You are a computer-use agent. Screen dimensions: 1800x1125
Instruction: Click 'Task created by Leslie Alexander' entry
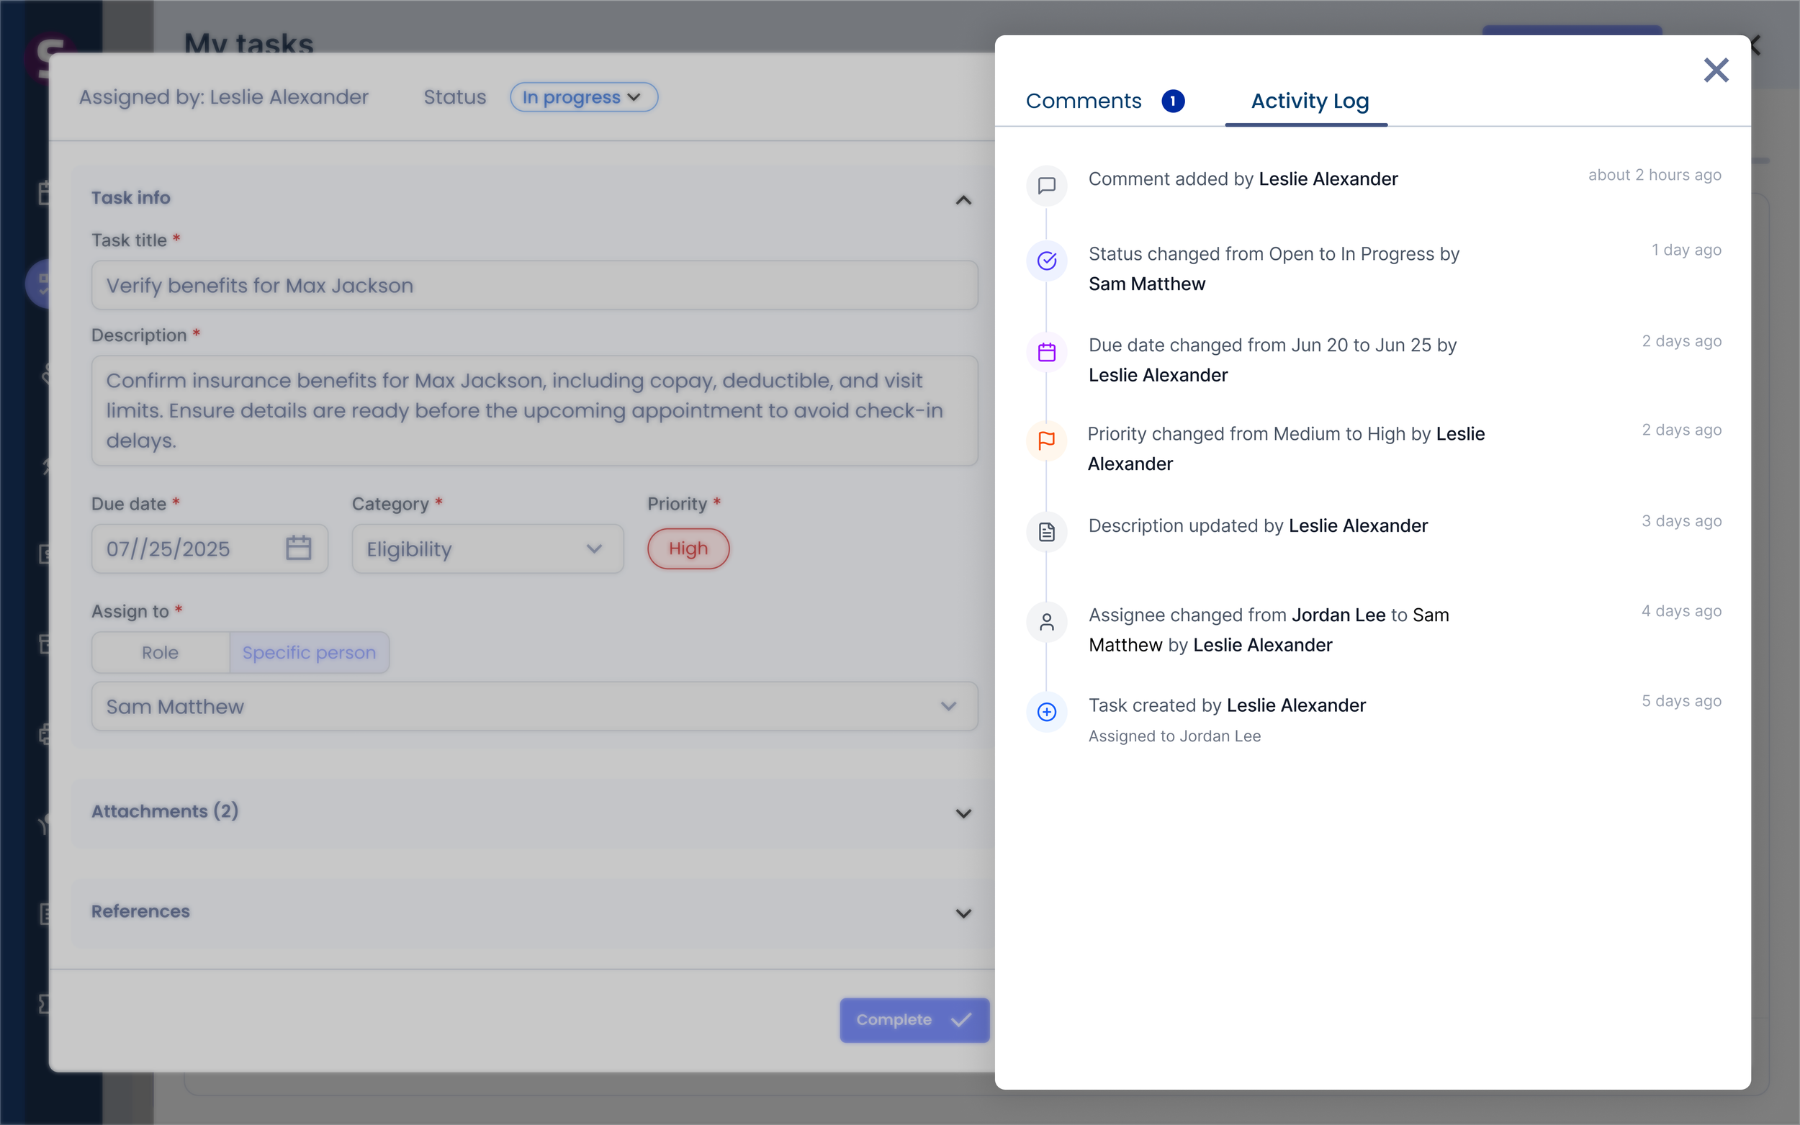tap(1227, 705)
